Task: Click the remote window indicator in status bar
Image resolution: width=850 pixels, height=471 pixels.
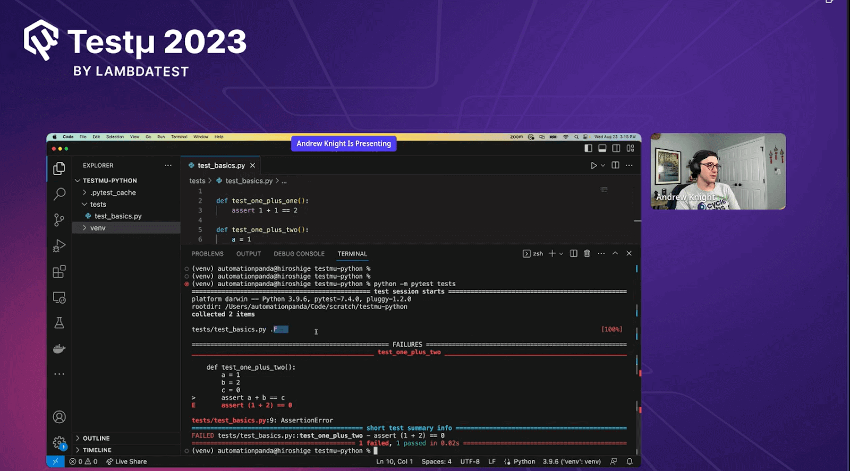Action: tap(55, 461)
